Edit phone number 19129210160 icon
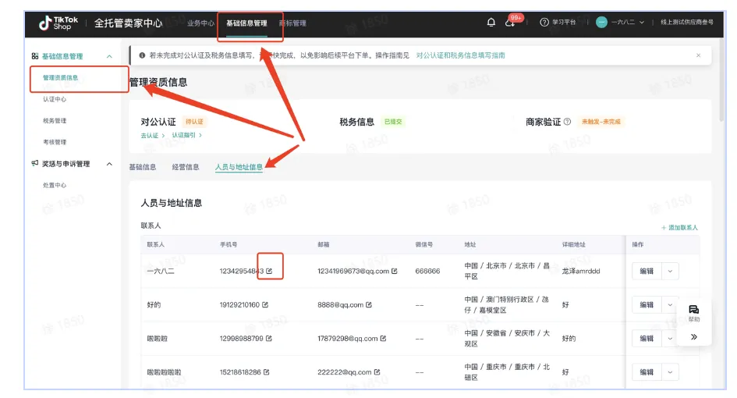This screenshot has height=398, width=737. [265, 305]
